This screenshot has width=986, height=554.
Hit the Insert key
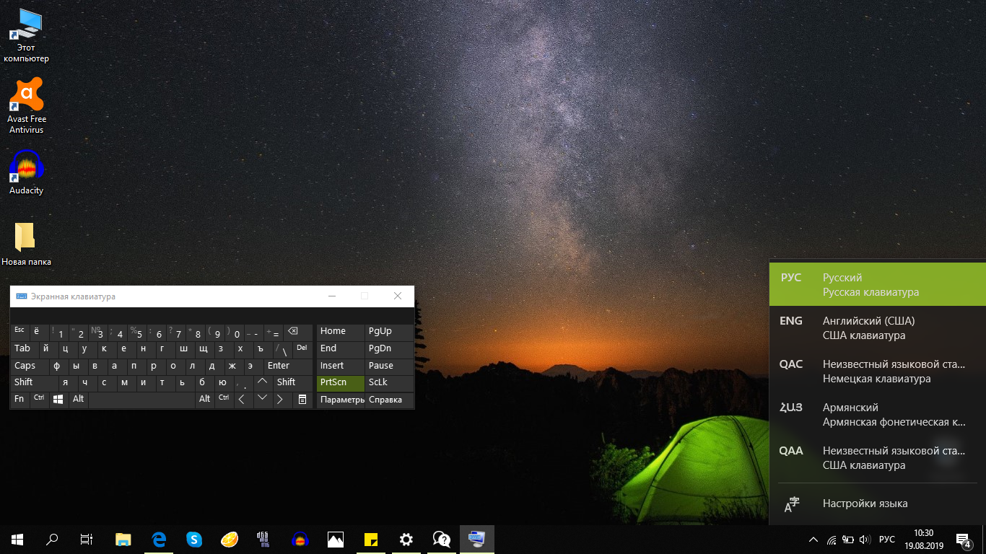coord(341,366)
